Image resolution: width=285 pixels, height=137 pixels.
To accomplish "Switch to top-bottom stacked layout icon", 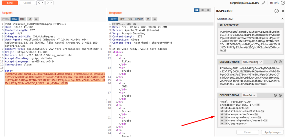I will [202, 10].
